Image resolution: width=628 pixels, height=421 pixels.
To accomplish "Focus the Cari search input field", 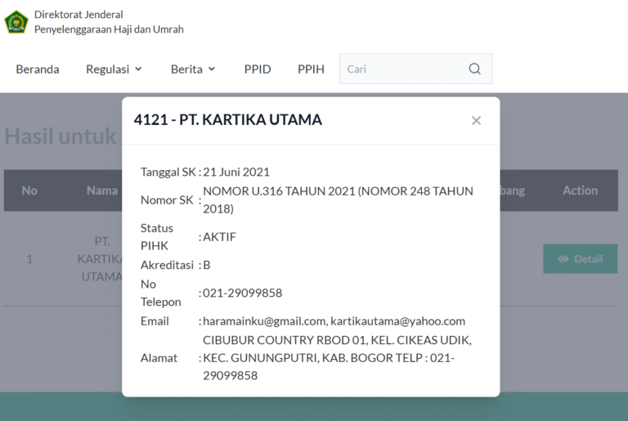I will coord(401,69).
